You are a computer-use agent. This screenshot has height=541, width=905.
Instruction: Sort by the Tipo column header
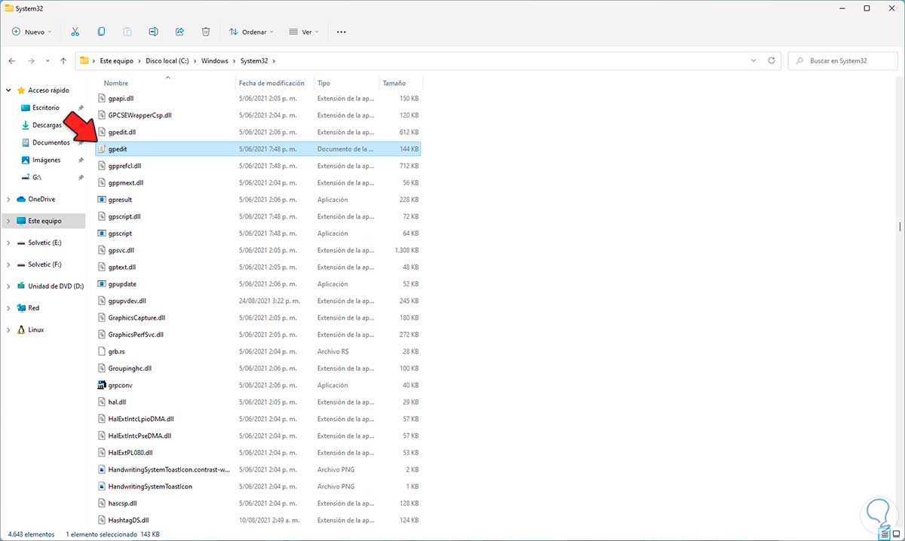pos(324,83)
